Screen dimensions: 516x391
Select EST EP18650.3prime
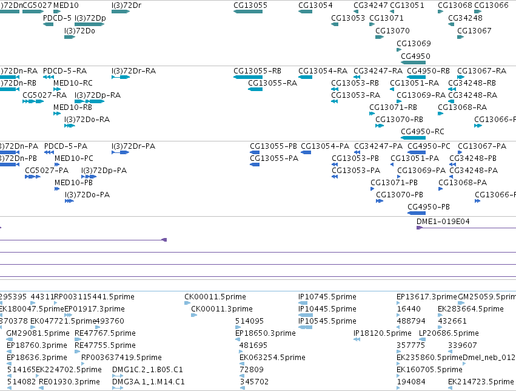click(x=265, y=333)
